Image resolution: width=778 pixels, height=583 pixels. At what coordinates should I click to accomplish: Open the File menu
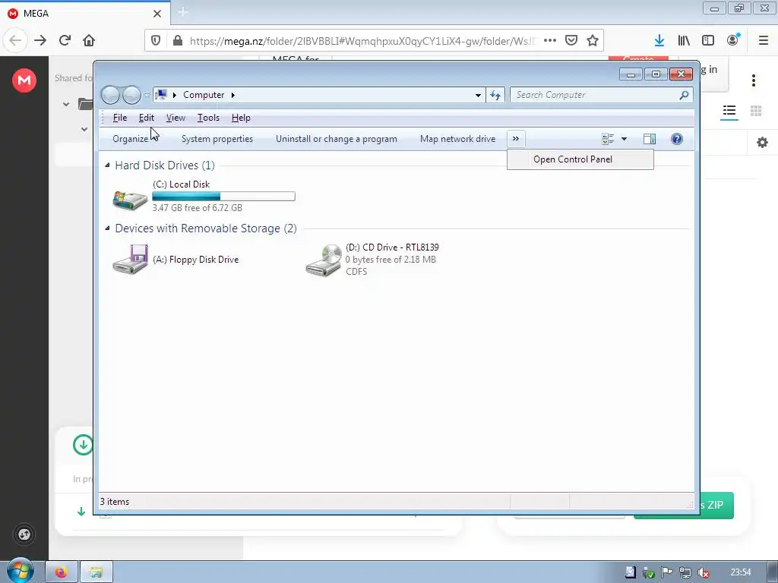pos(120,118)
